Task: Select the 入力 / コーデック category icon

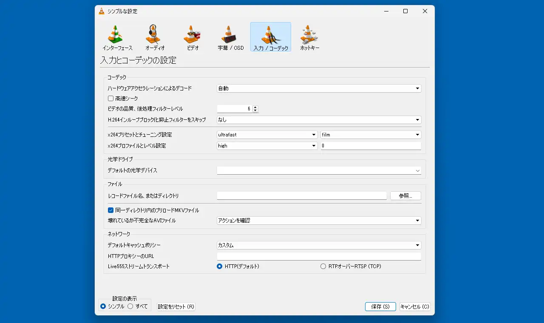Action: (271, 37)
